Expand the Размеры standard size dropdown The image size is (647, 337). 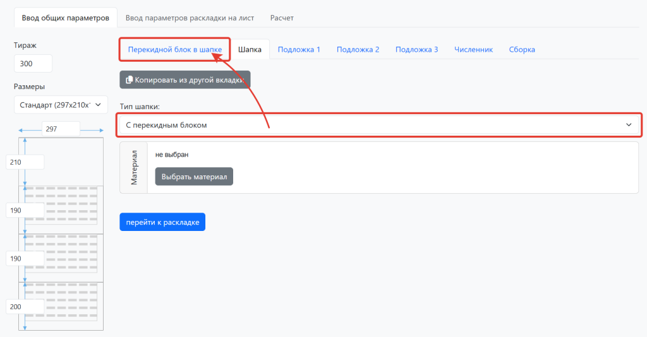(x=61, y=105)
